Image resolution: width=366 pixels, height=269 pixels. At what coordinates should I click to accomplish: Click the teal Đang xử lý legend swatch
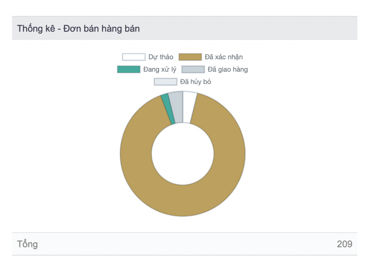(128, 70)
